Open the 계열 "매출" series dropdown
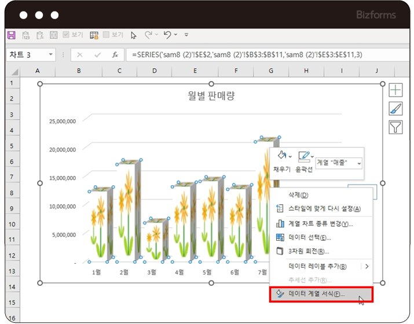The height and width of the screenshot is (324, 414). coord(339,164)
